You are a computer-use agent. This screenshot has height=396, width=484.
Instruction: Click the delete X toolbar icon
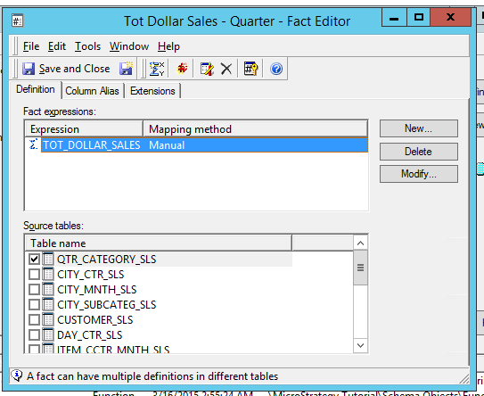226,69
